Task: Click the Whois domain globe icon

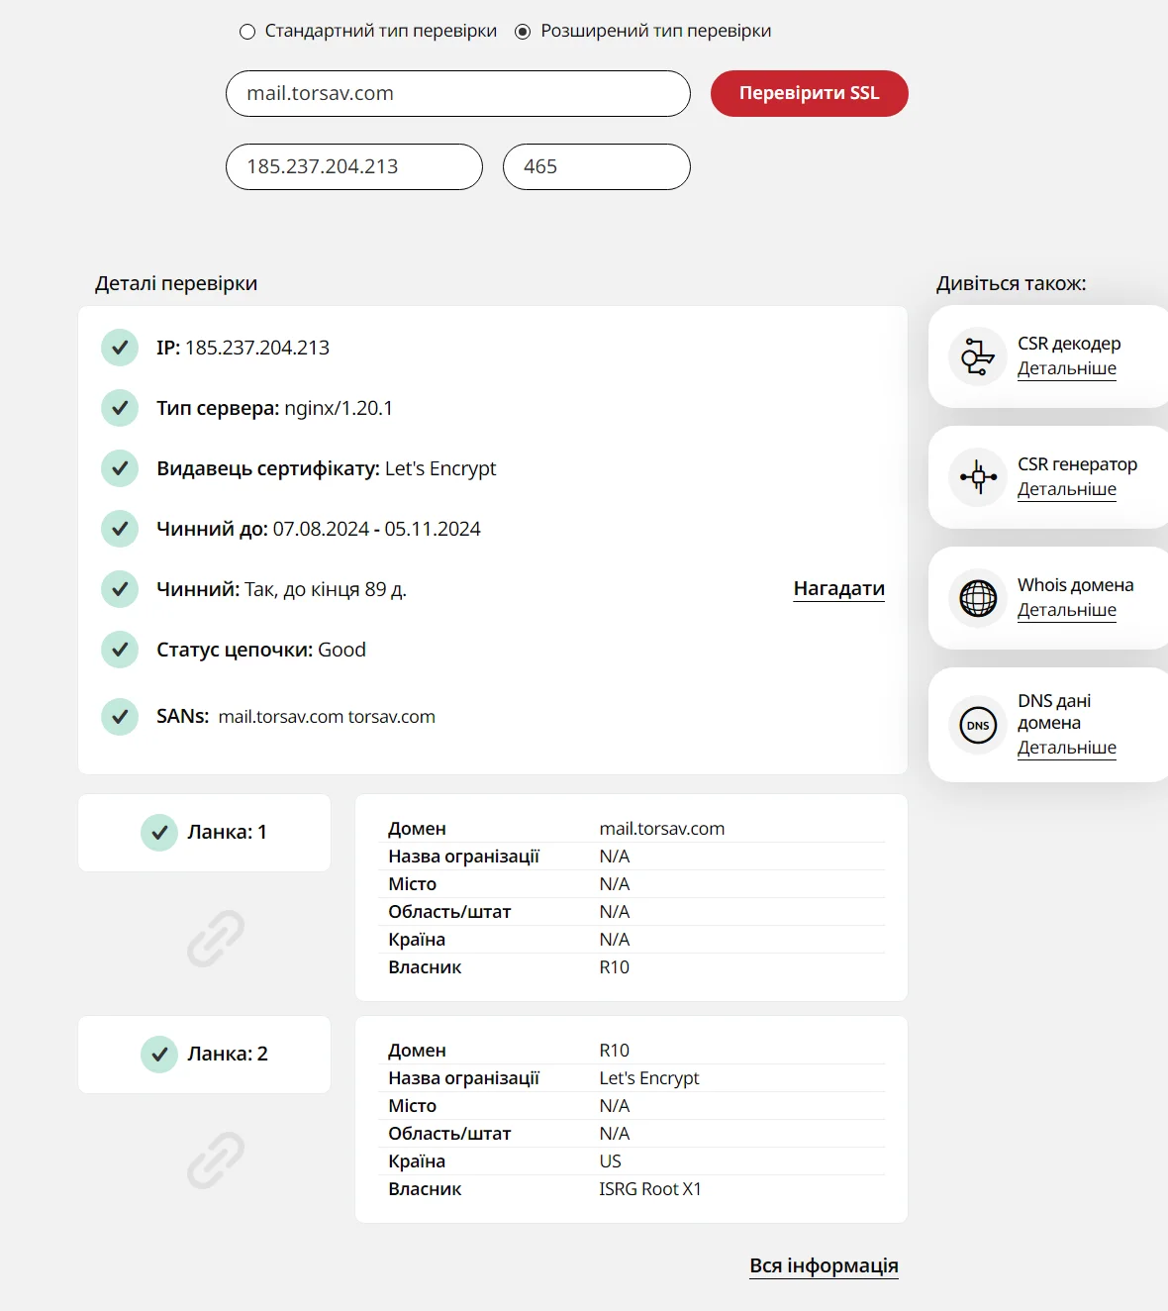Action: pos(978,598)
